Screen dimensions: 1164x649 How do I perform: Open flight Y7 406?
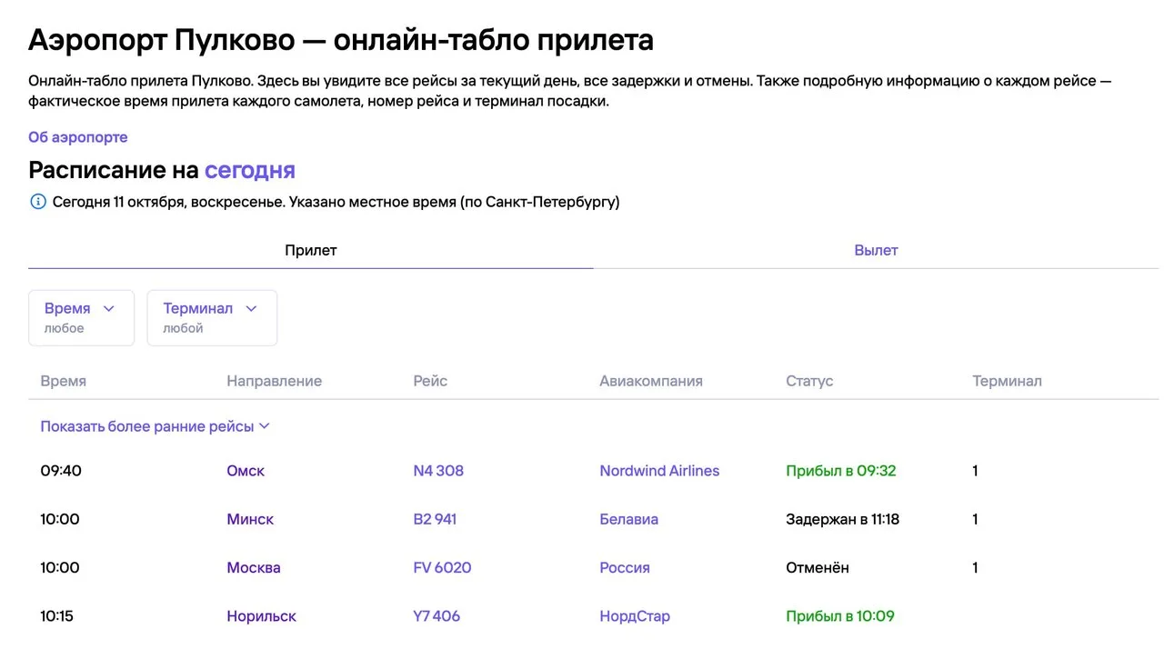(436, 615)
